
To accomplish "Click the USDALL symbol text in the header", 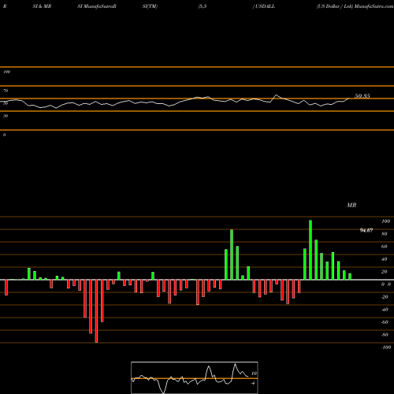I will [265, 6].
